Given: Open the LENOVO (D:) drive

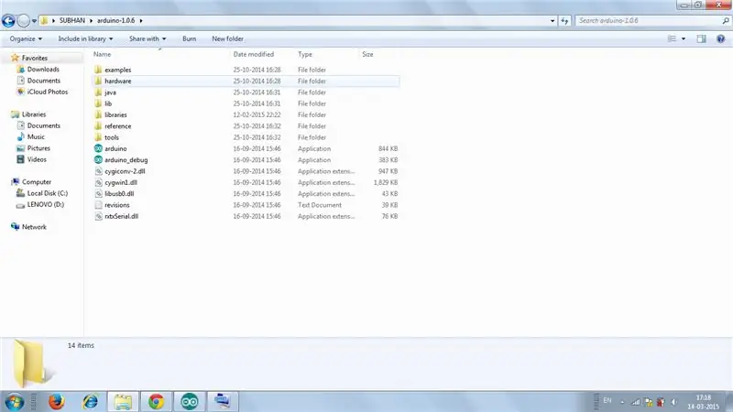Looking at the screenshot, I should point(45,204).
